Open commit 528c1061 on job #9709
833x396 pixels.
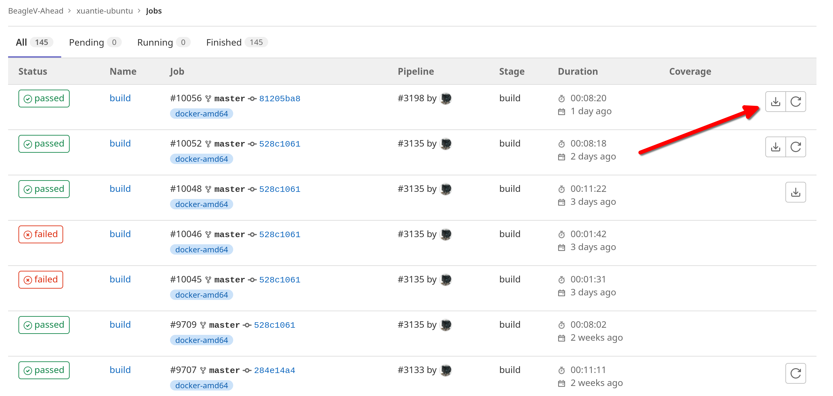275,325
